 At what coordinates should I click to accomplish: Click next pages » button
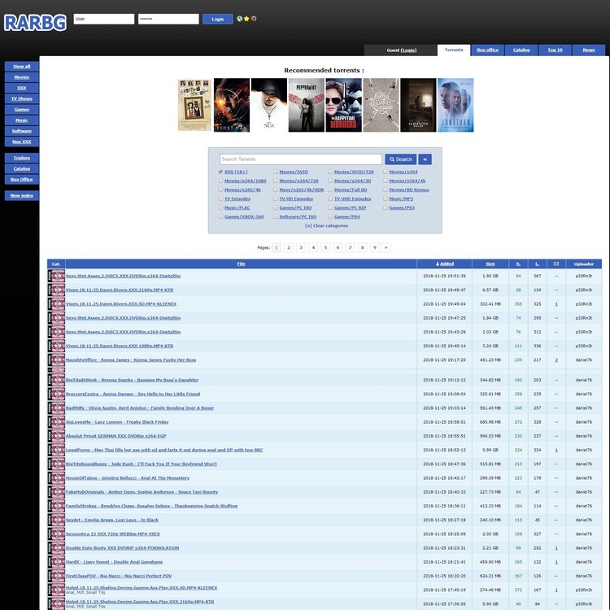pyautogui.click(x=386, y=247)
